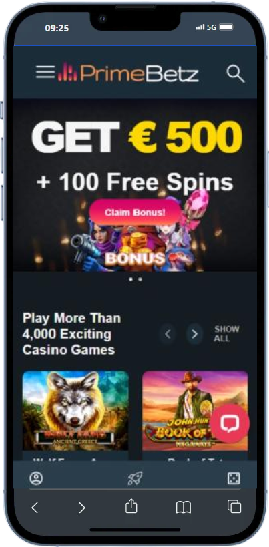Image resolution: width=269 pixels, height=547 pixels.
Task: Tap the search magnifier icon
Action: (236, 73)
